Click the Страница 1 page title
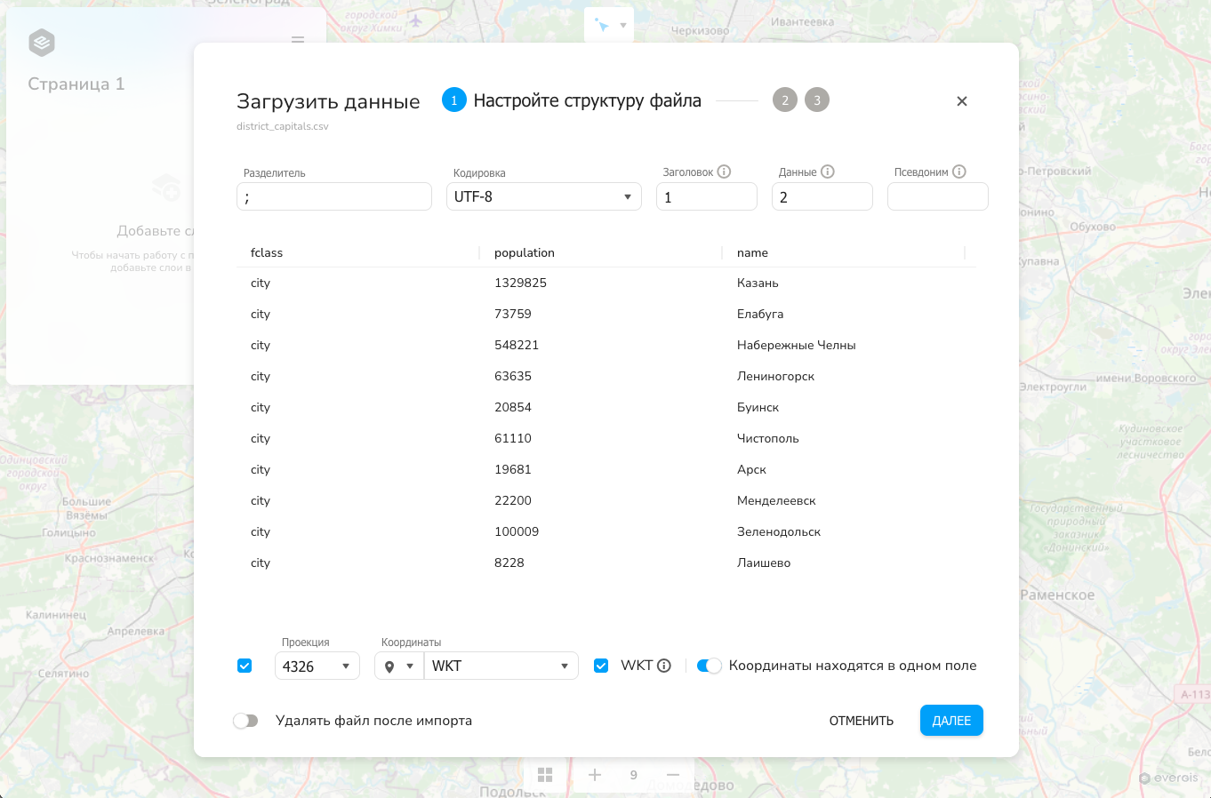This screenshot has height=798, width=1211. (x=76, y=84)
